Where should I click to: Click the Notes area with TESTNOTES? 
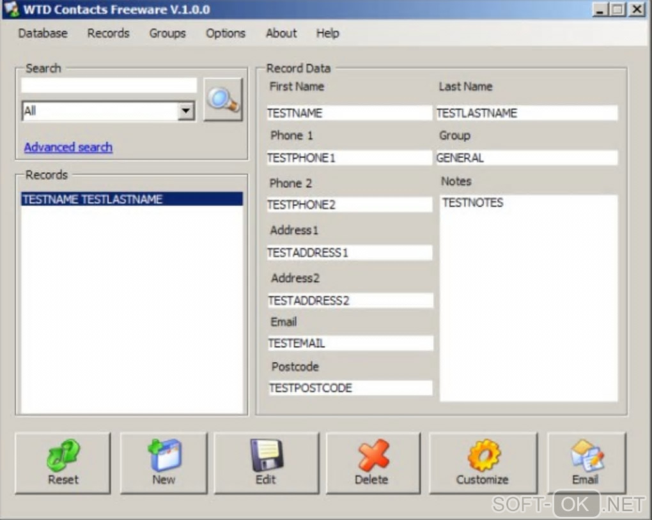529,298
